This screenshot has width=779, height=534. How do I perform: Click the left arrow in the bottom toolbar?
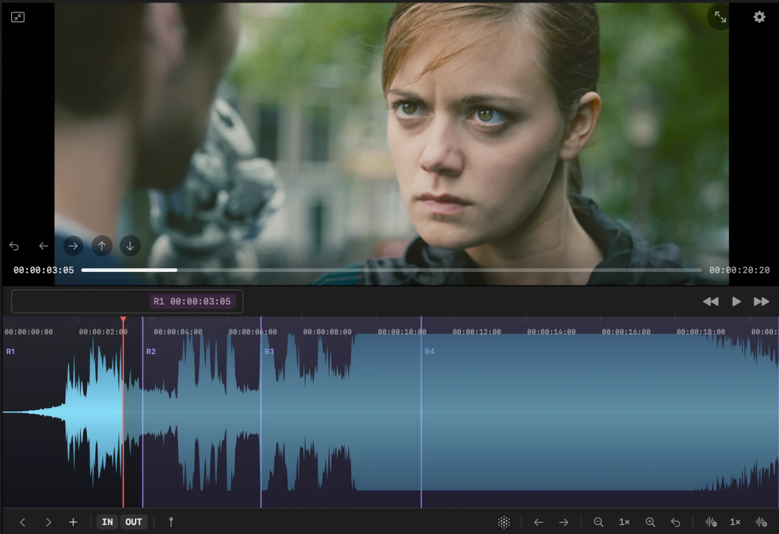(538, 522)
